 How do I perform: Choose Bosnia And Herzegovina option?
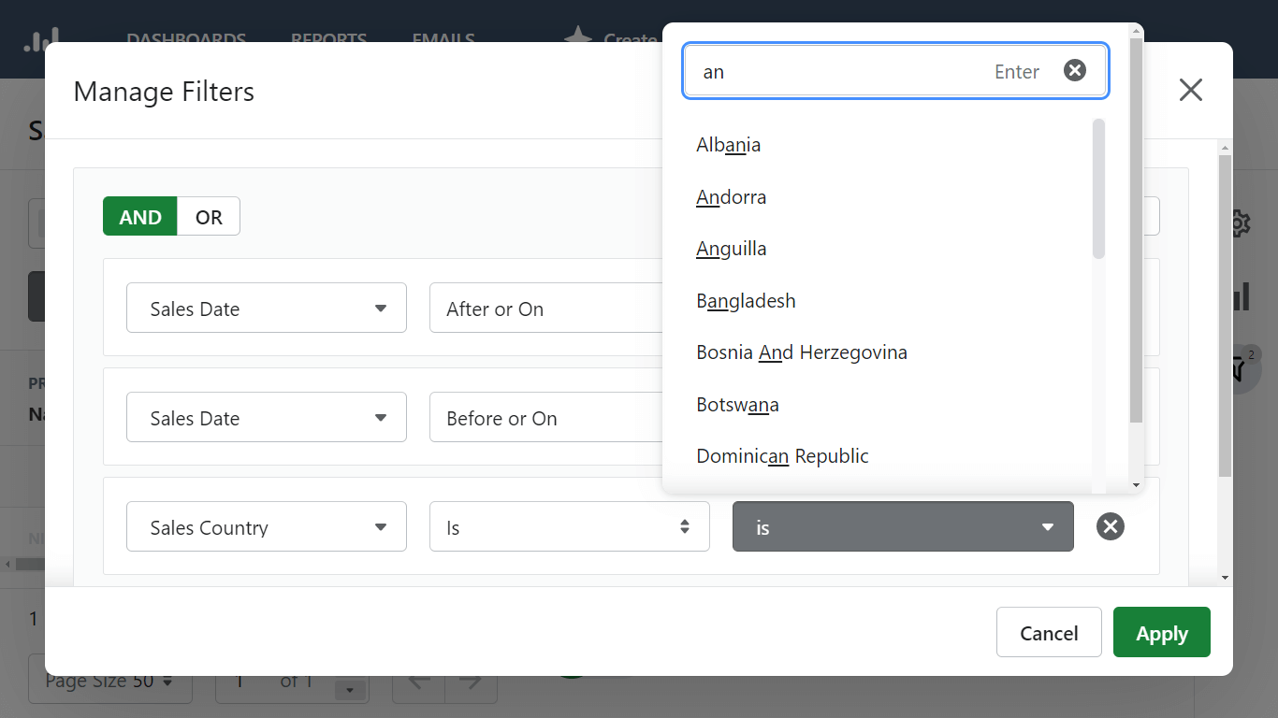(x=801, y=352)
